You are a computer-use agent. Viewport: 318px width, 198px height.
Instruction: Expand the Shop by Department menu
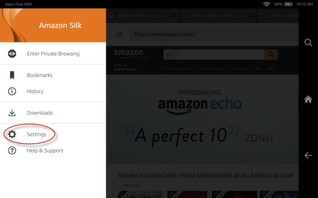[127, 67]
